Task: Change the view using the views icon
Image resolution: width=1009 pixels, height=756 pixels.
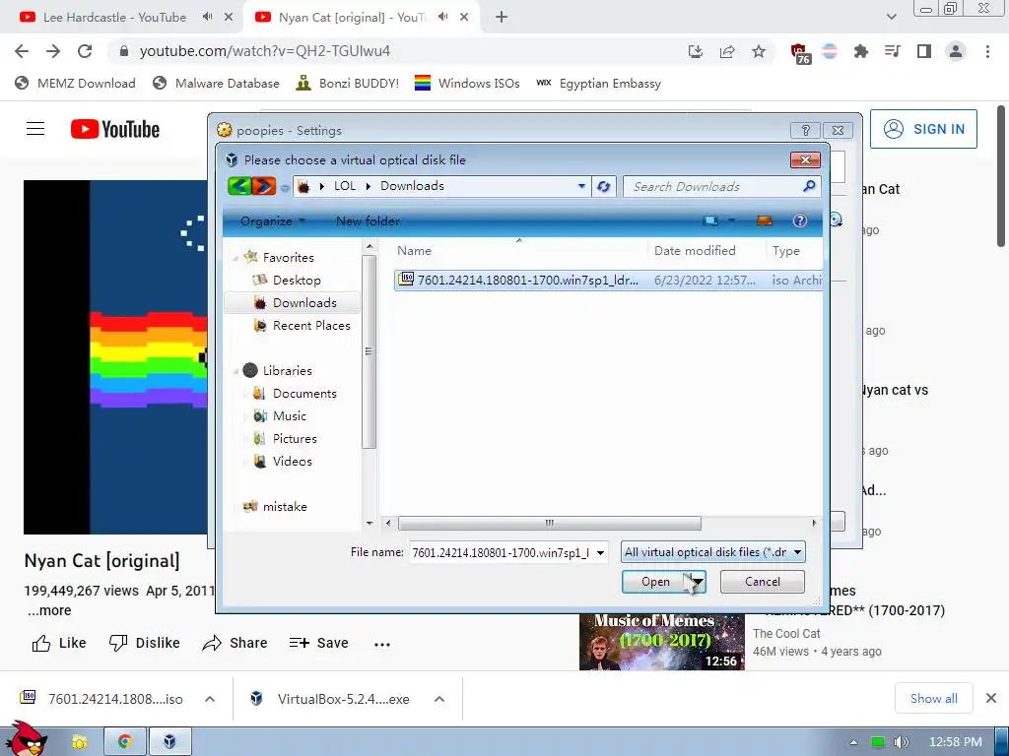Action: 710,221
